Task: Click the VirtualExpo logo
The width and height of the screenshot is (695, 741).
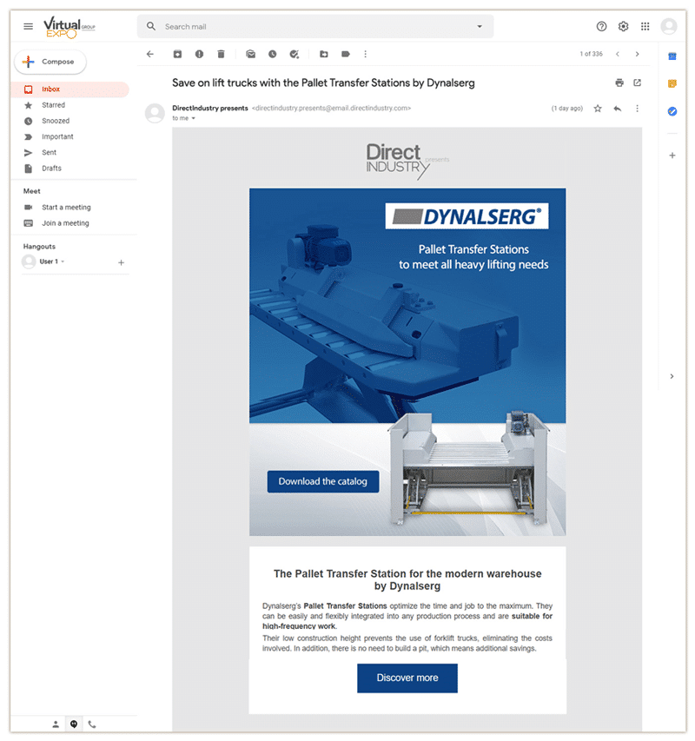Action: click(x=69, y=27)
